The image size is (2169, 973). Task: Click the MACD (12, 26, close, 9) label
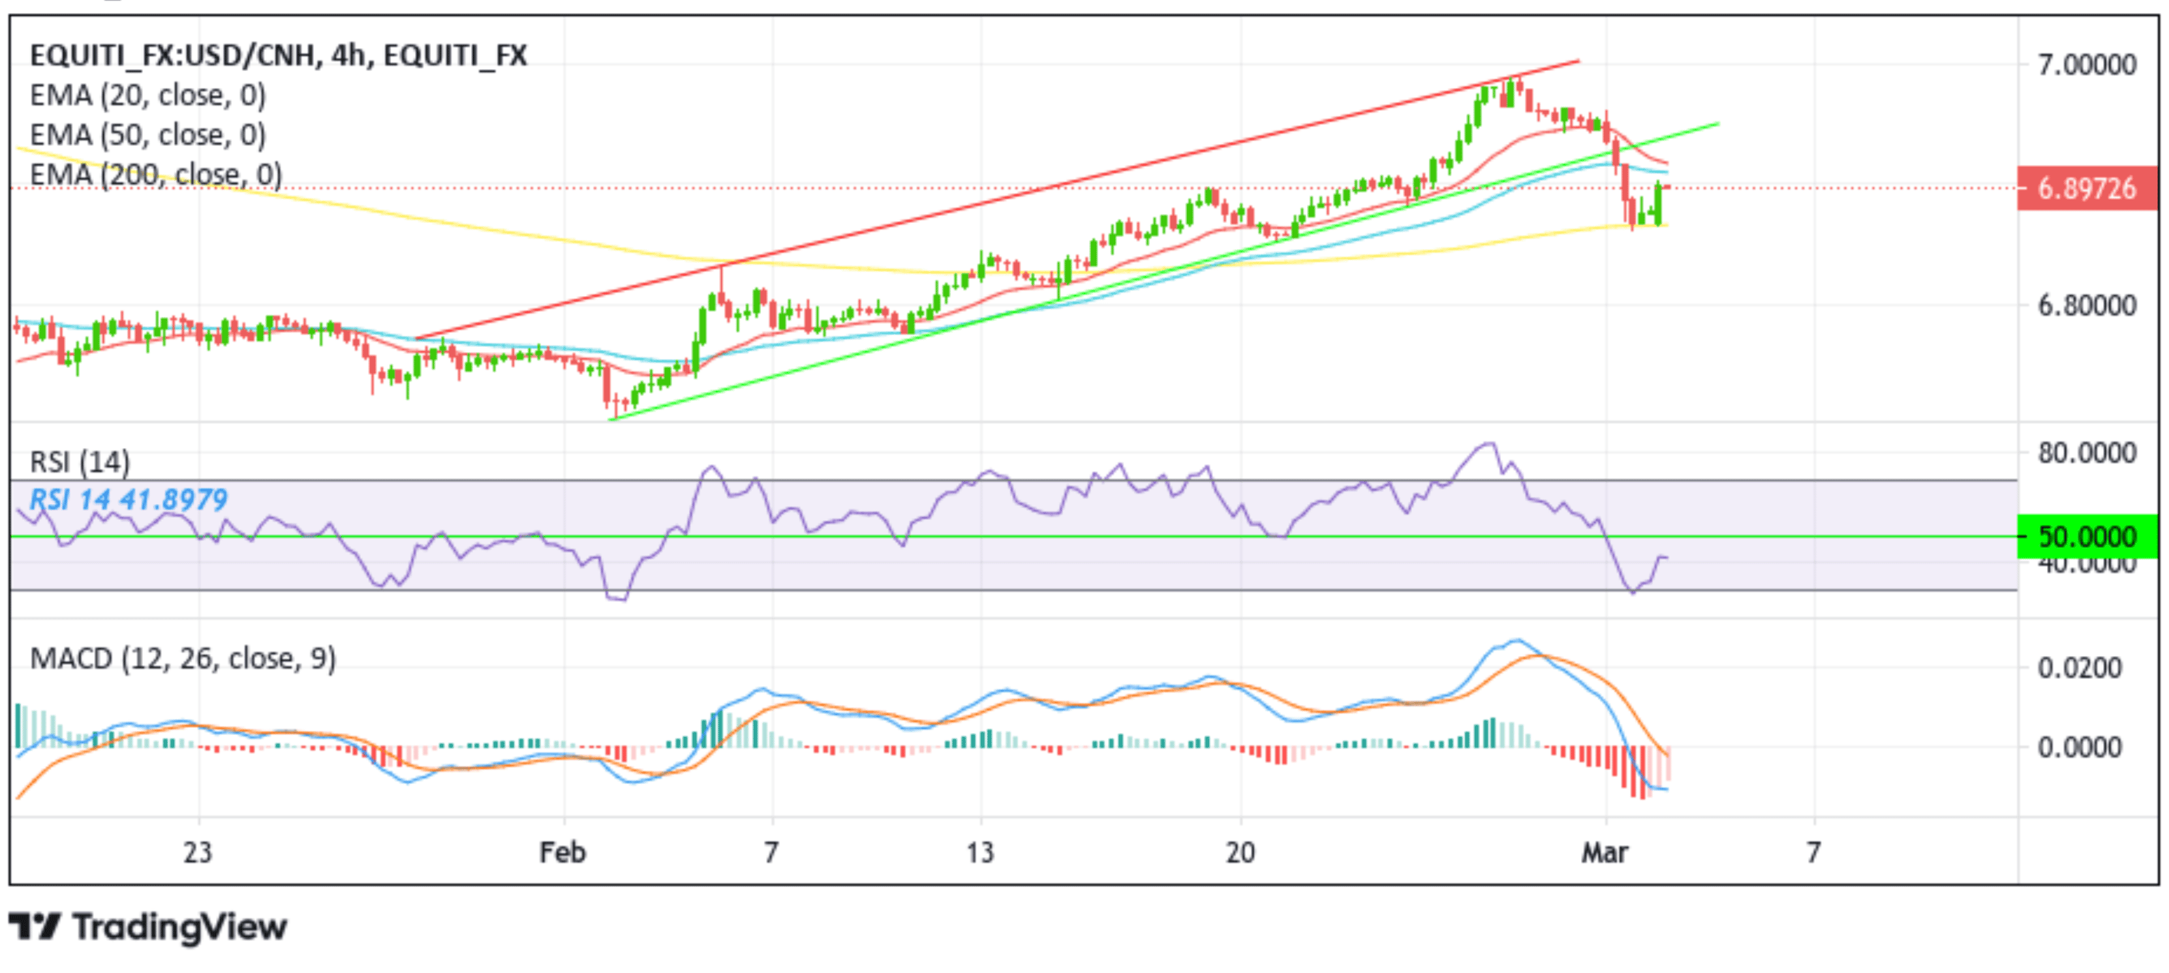(x=183, y=658)
